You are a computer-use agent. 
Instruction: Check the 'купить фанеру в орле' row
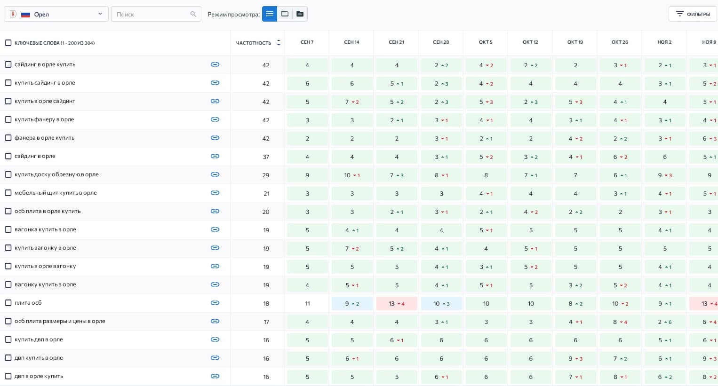8,119
